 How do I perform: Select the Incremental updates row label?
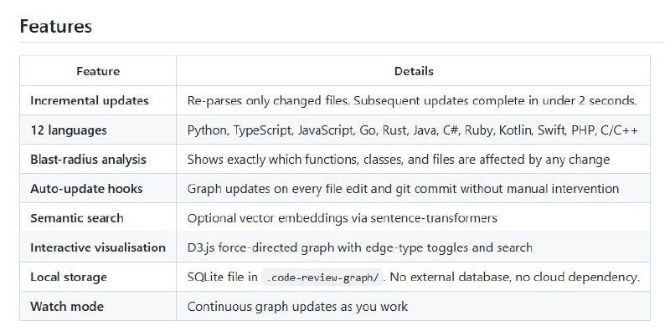[x=90, y=100]
